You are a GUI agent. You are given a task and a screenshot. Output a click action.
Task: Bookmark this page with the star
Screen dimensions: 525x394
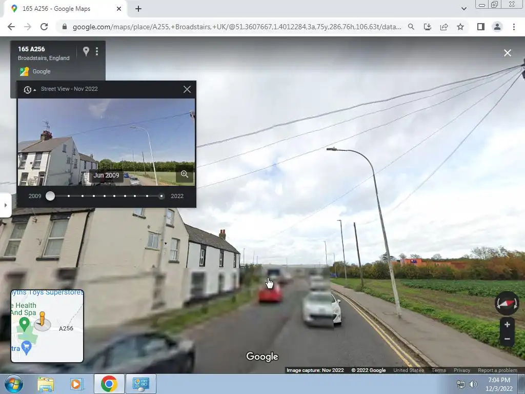[460, 27]
